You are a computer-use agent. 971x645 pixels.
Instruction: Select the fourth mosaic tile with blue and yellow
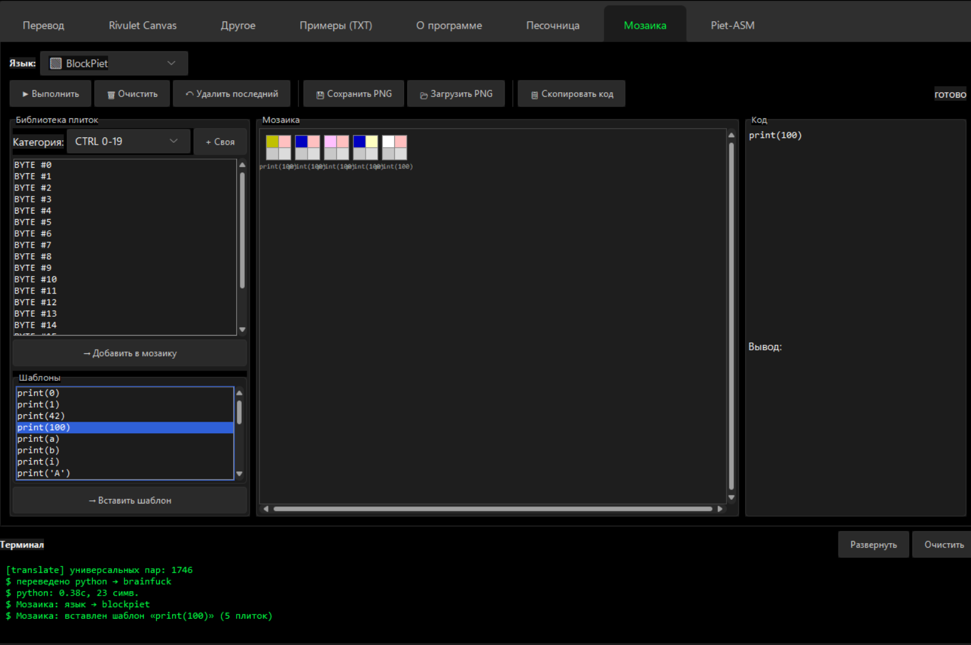366,148
